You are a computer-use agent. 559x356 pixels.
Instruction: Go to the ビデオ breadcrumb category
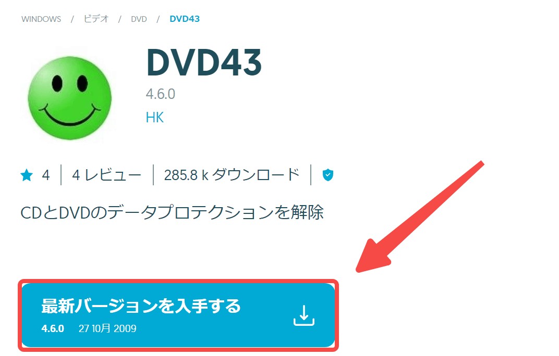pos(96,19)
